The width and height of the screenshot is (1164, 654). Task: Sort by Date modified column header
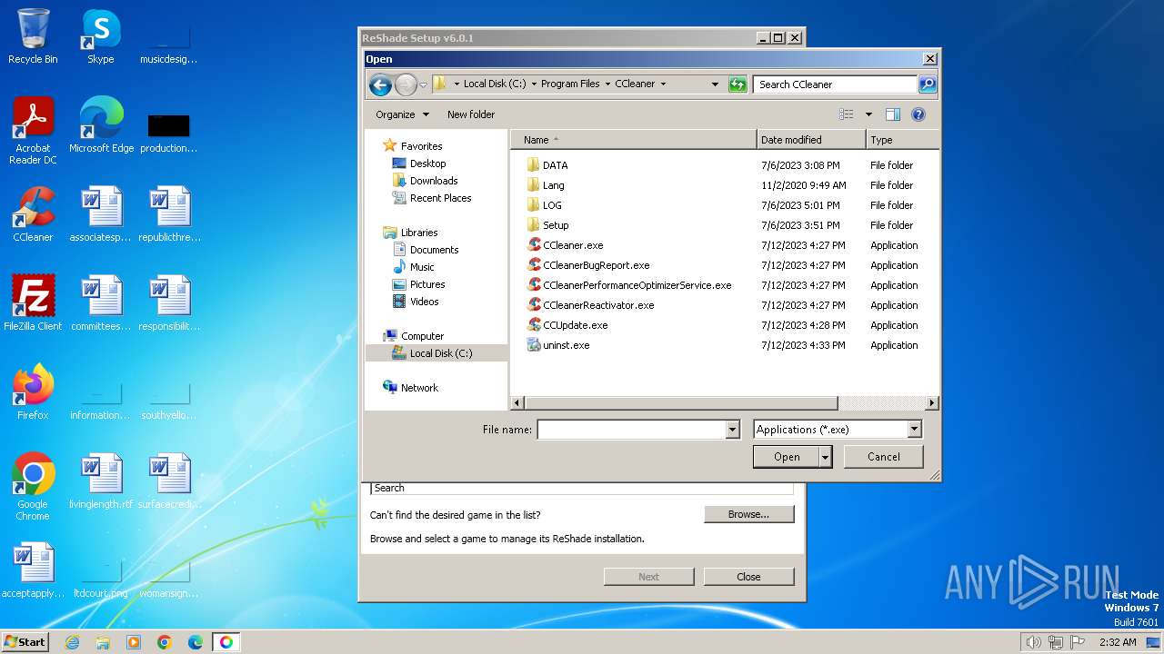(811, 140)
